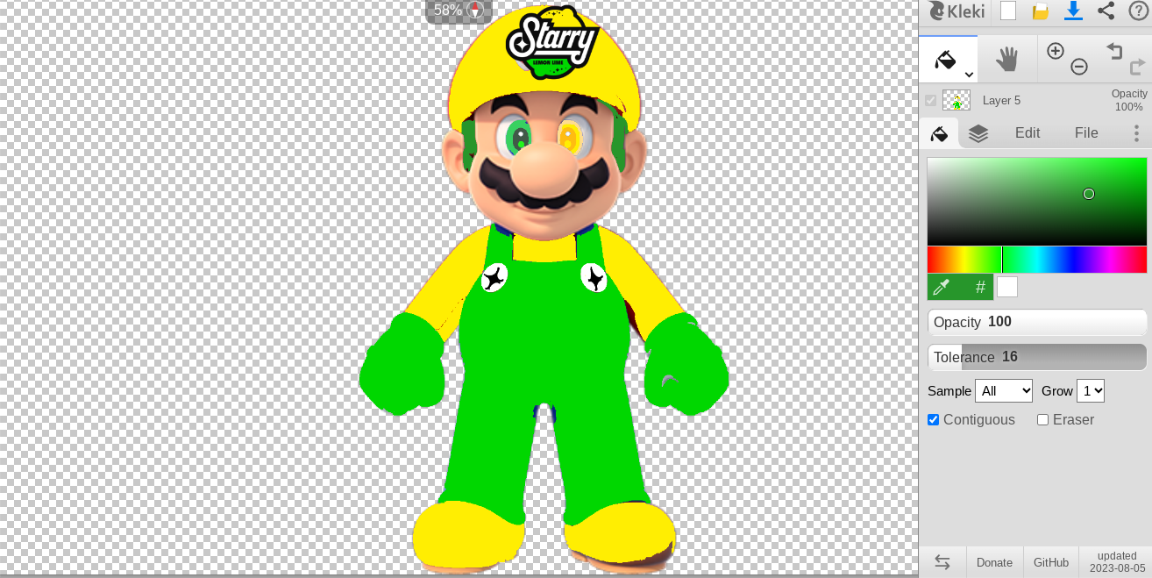Open the File tab
Screen dimensions: 1152x578
[x=1086, y=133]
